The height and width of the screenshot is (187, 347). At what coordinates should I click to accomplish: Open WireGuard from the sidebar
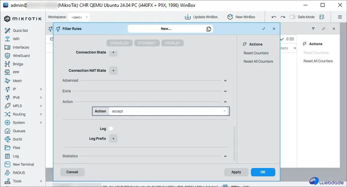[x=21, y=56]
